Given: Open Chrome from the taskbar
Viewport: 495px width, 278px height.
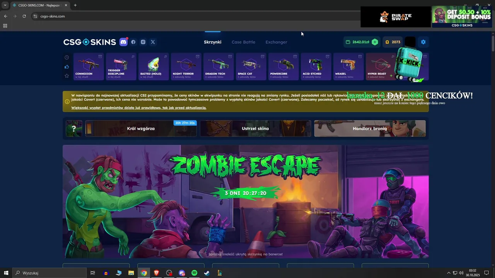Looking at the screenshot, I should [144, 273].
